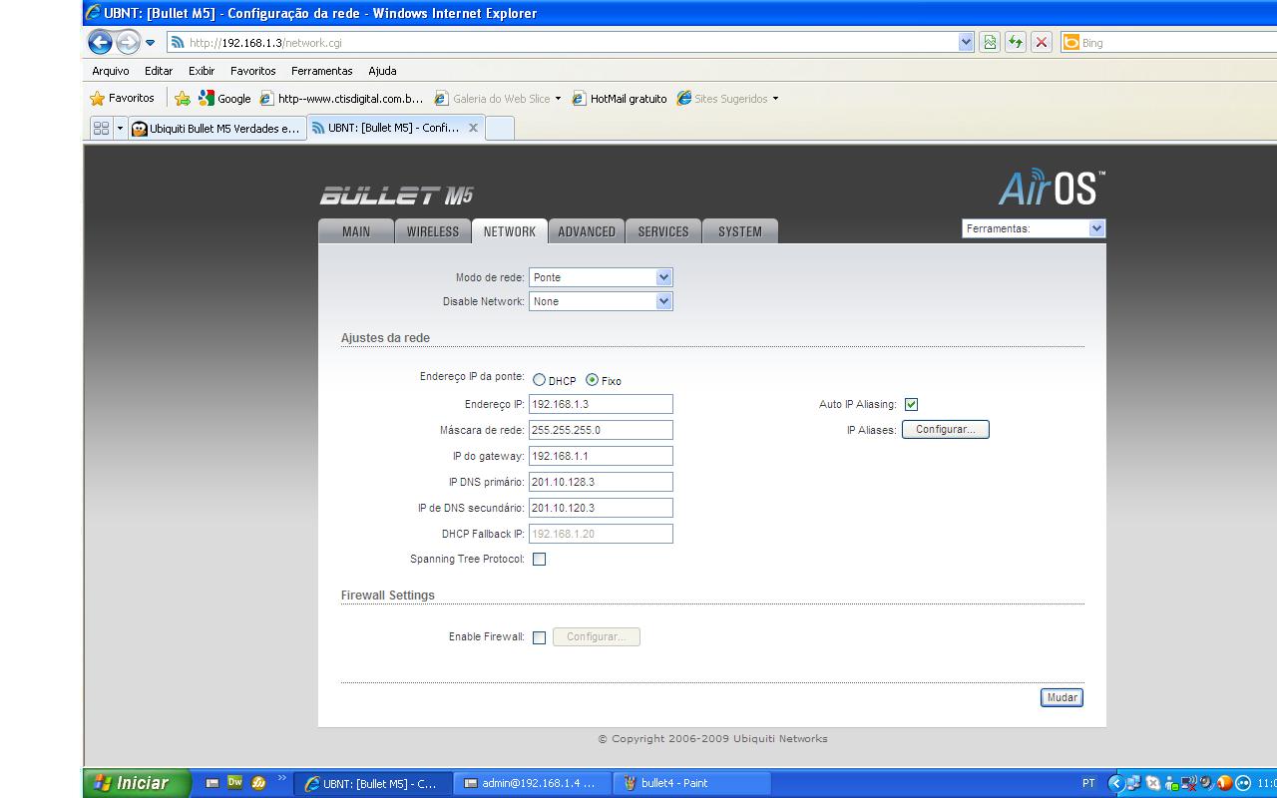
Task: Click the Endereço IP field
Action: point(601,404)
